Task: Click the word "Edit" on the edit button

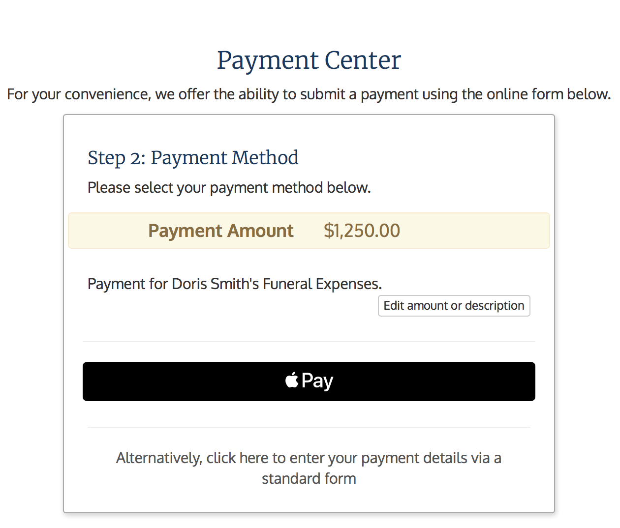Action: [x=394, y=305]
